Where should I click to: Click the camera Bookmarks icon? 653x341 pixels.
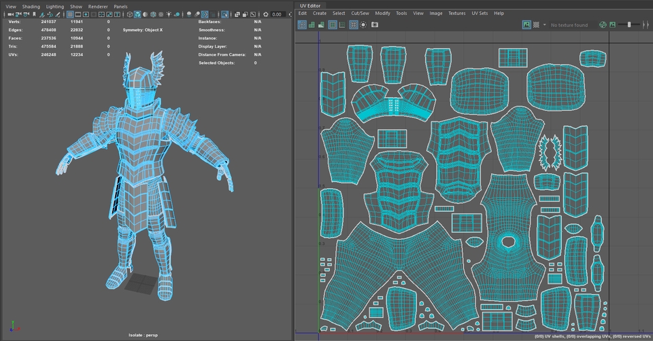pyautogui.click(x=34, y=14)
